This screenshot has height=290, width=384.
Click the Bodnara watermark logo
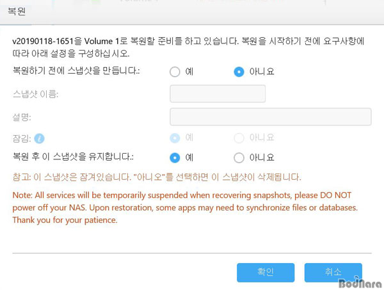click(x=360, y=283)
